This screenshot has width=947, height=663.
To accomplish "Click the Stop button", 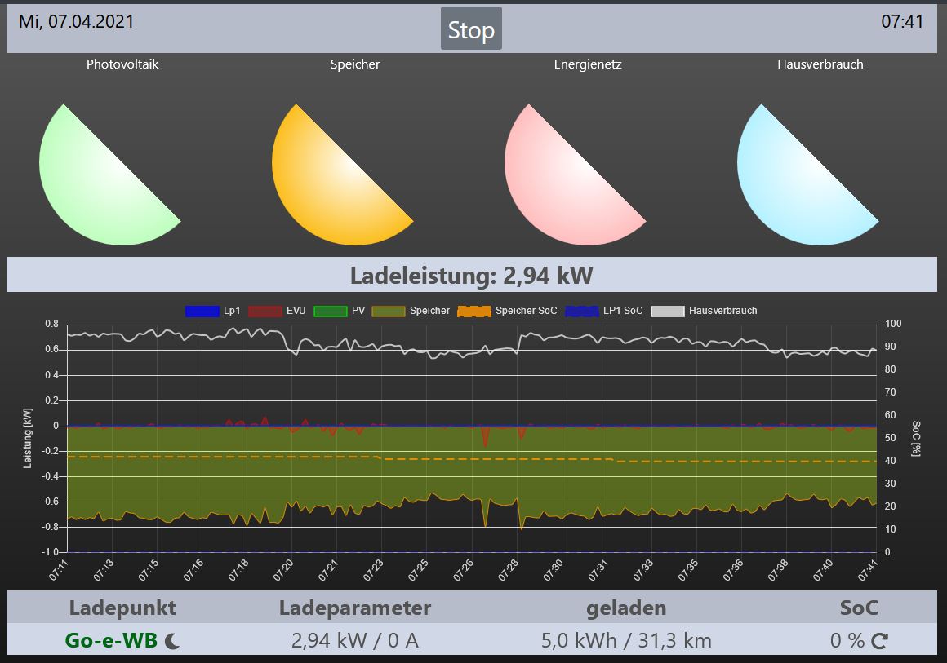I will (471, 30).
